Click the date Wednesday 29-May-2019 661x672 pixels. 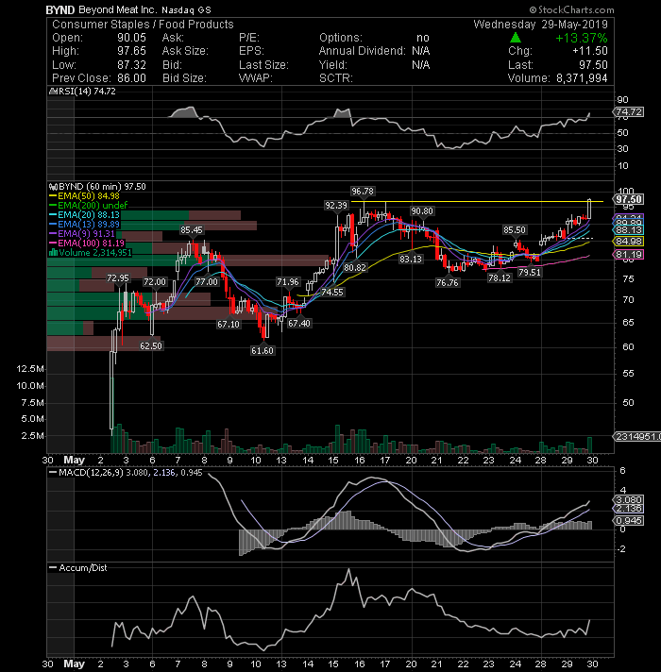(x=540, y=25)
